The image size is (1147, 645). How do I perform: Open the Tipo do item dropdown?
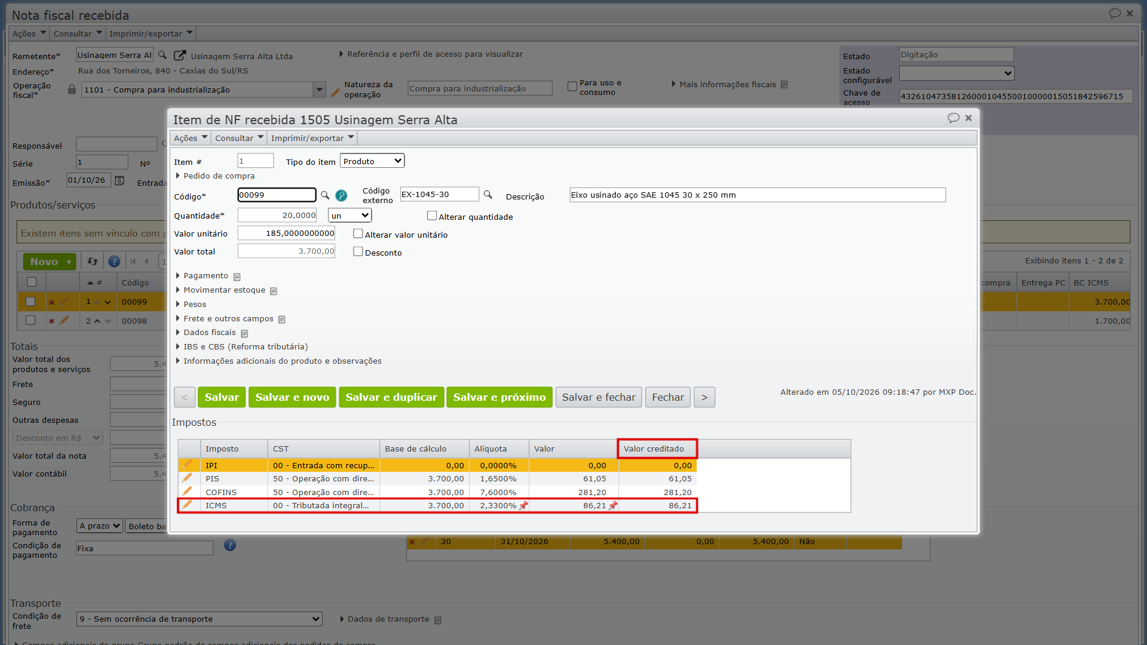(372, 161)
